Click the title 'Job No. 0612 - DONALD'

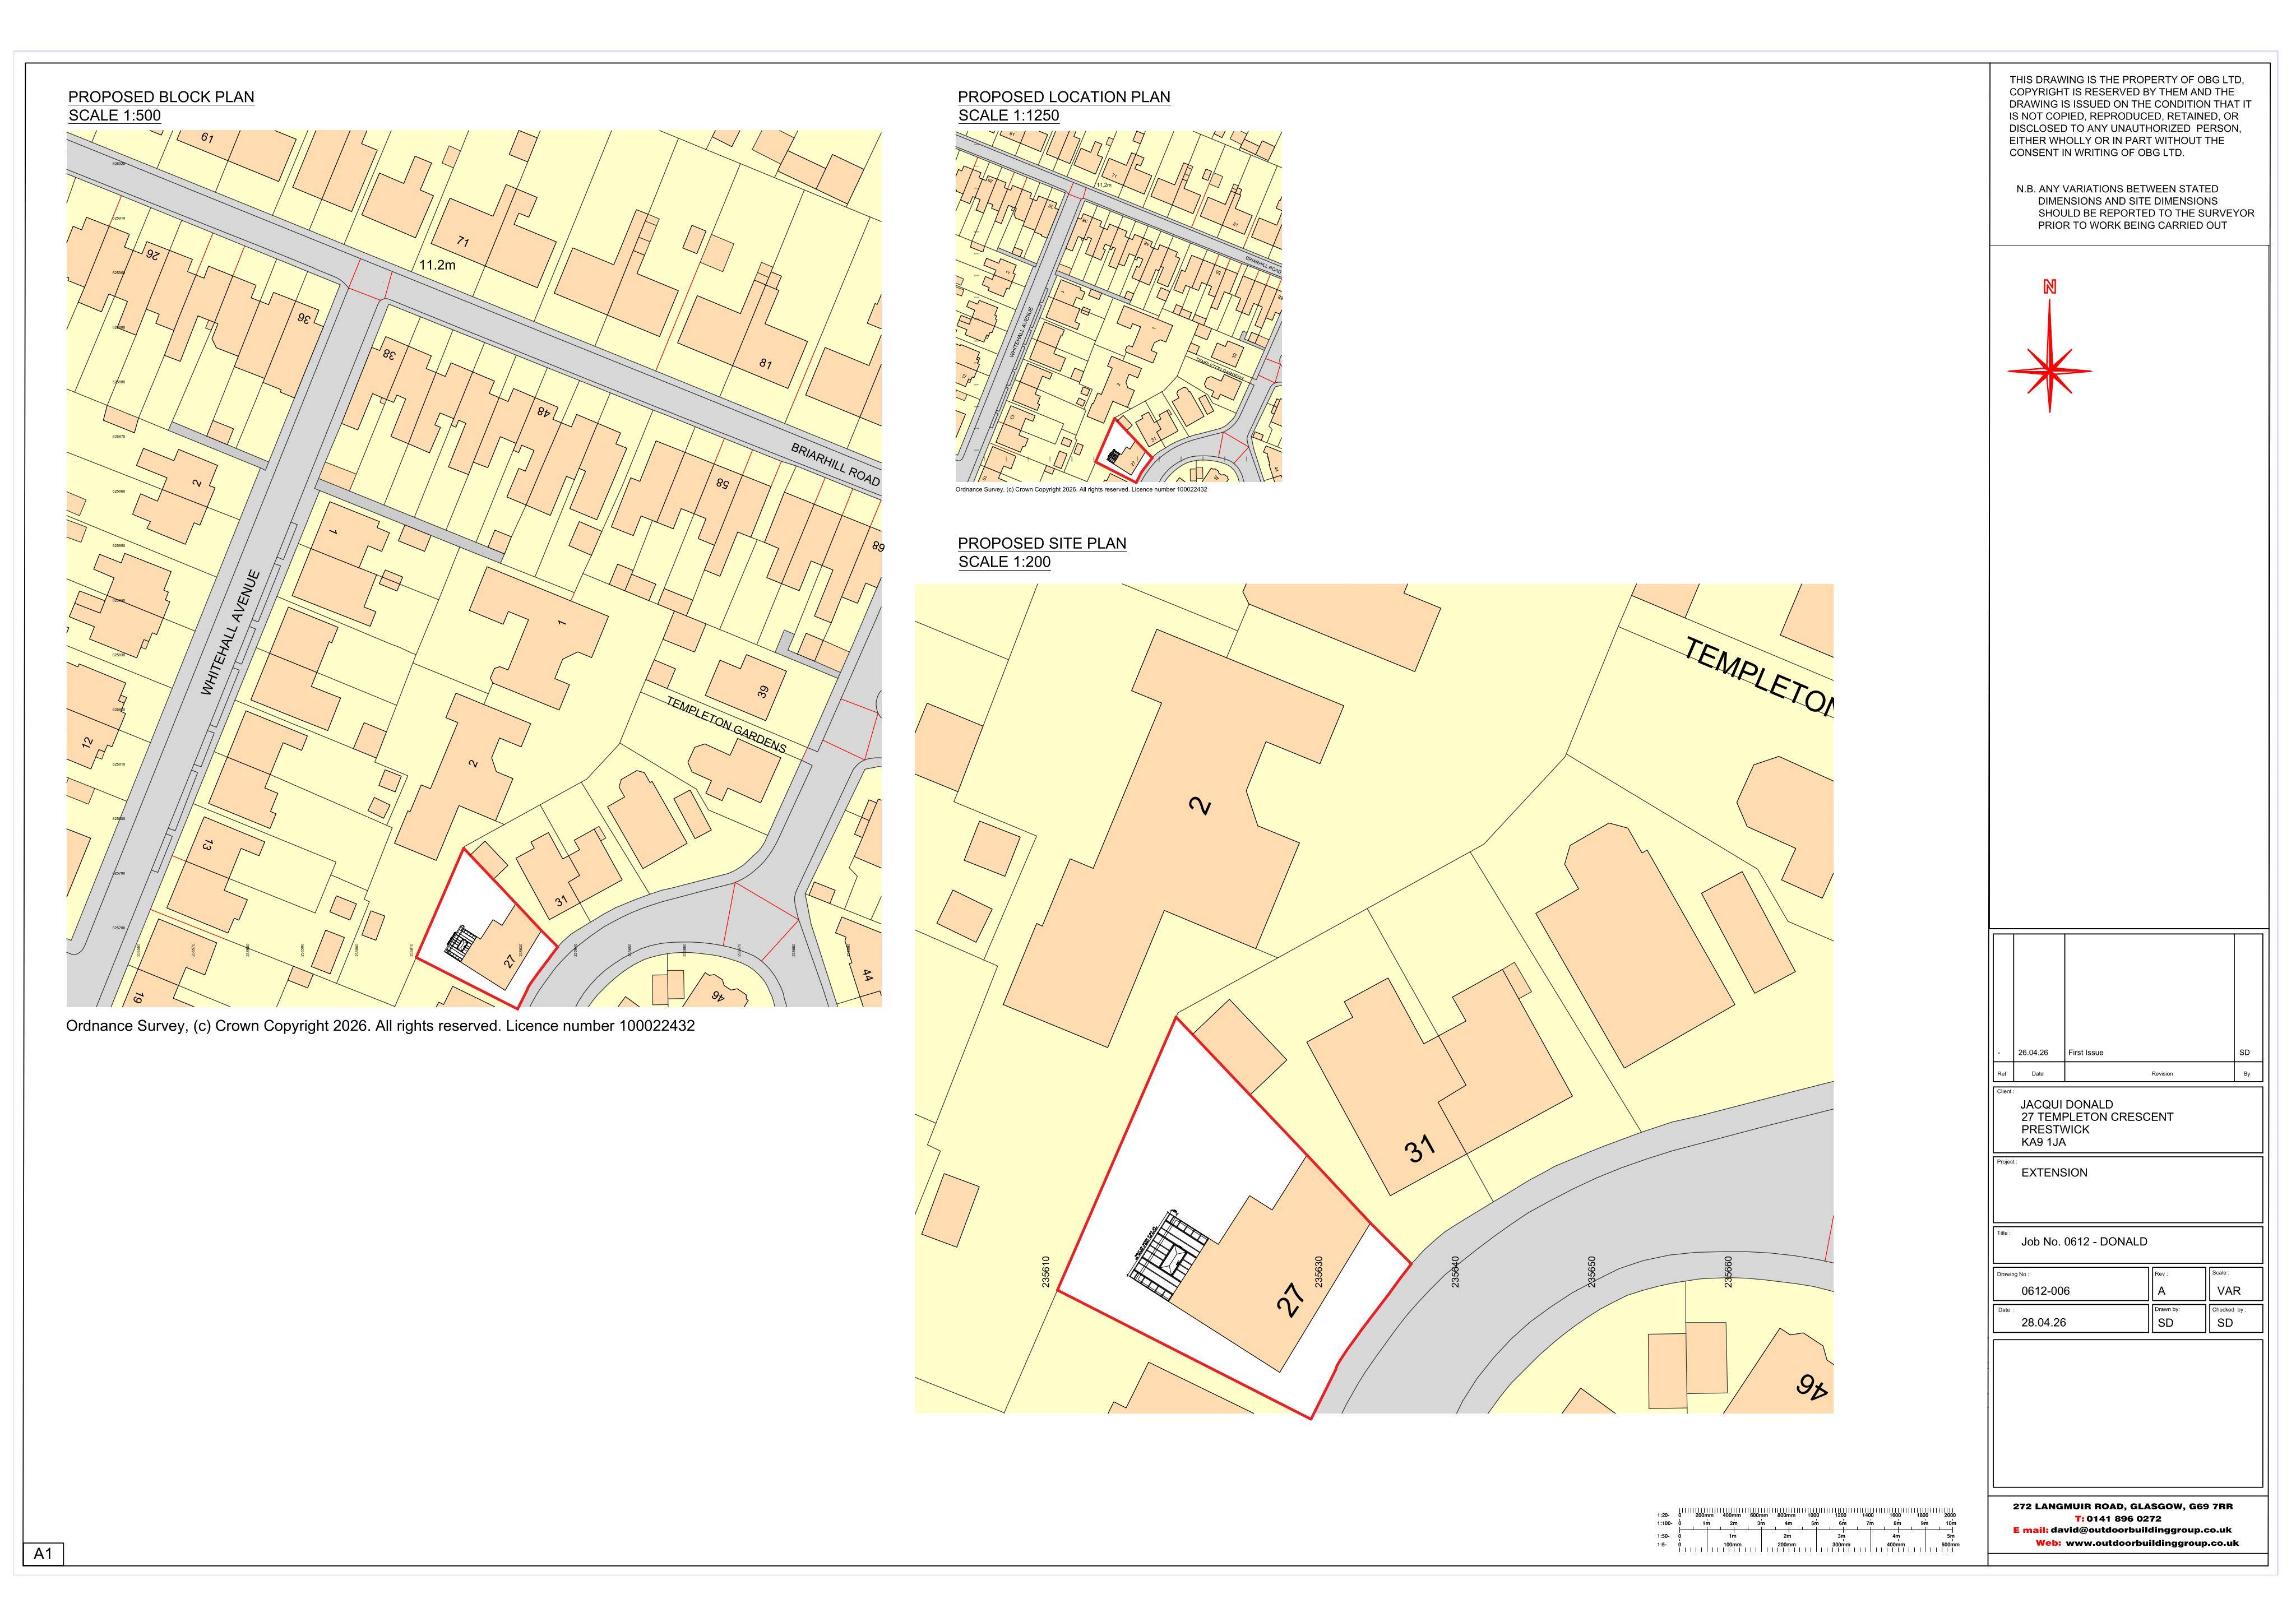[x=2084, y=1242]
